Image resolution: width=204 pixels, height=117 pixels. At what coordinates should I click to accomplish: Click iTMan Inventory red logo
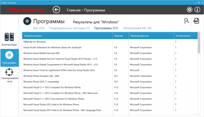(26, 10)
